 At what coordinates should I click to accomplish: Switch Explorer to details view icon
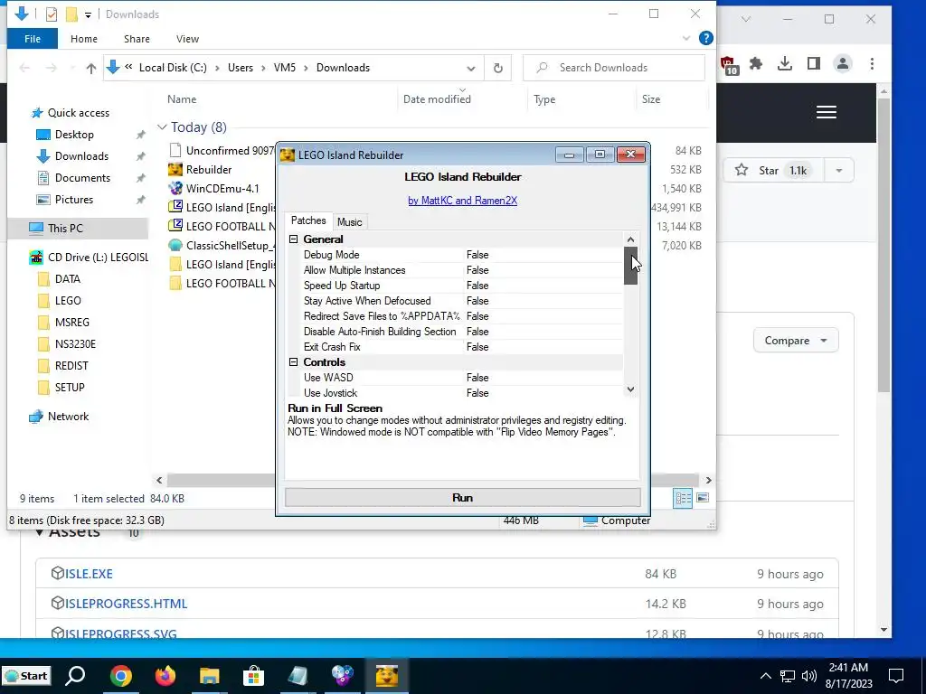684,499
